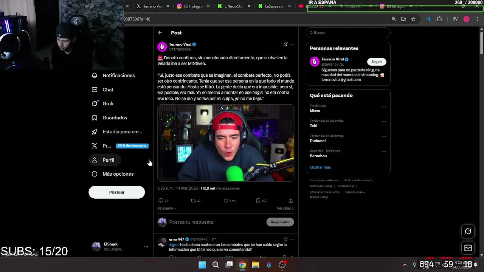The height and width of the screenshot is (272, 484).
Task: Open Política de cookies link
Action: pos(321,186)
